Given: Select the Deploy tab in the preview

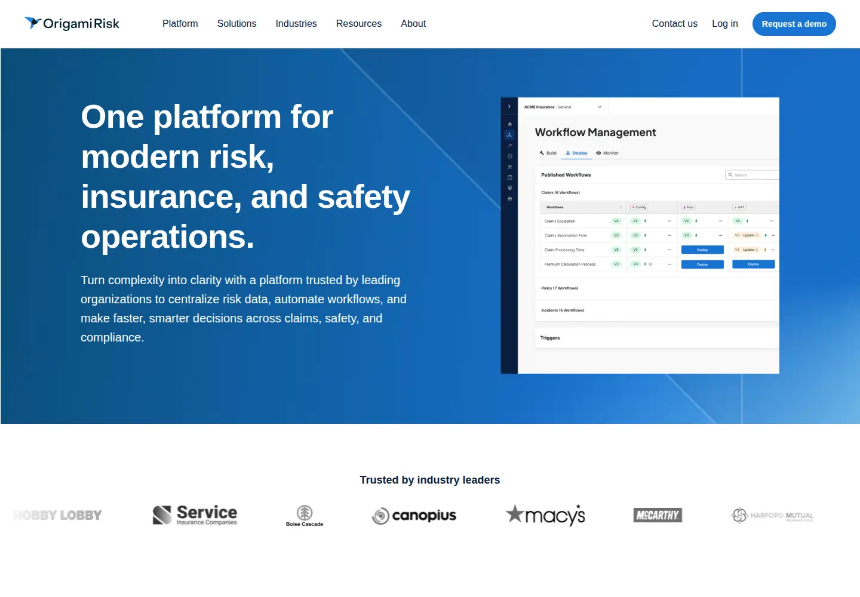Looking at the screenshot, I should [x=577, y=153].
